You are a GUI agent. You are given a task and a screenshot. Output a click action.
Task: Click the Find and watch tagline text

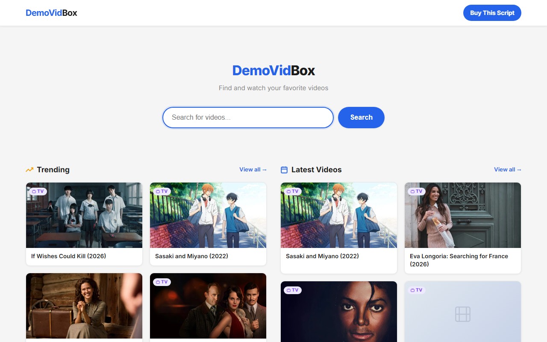(273, 88)
